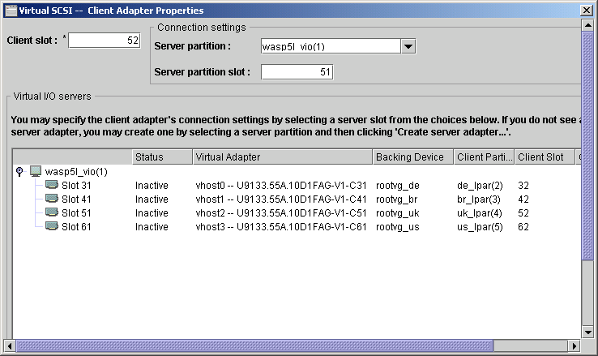Focus the Server partition slot field

pyautogui.click(x=297, y=72)
